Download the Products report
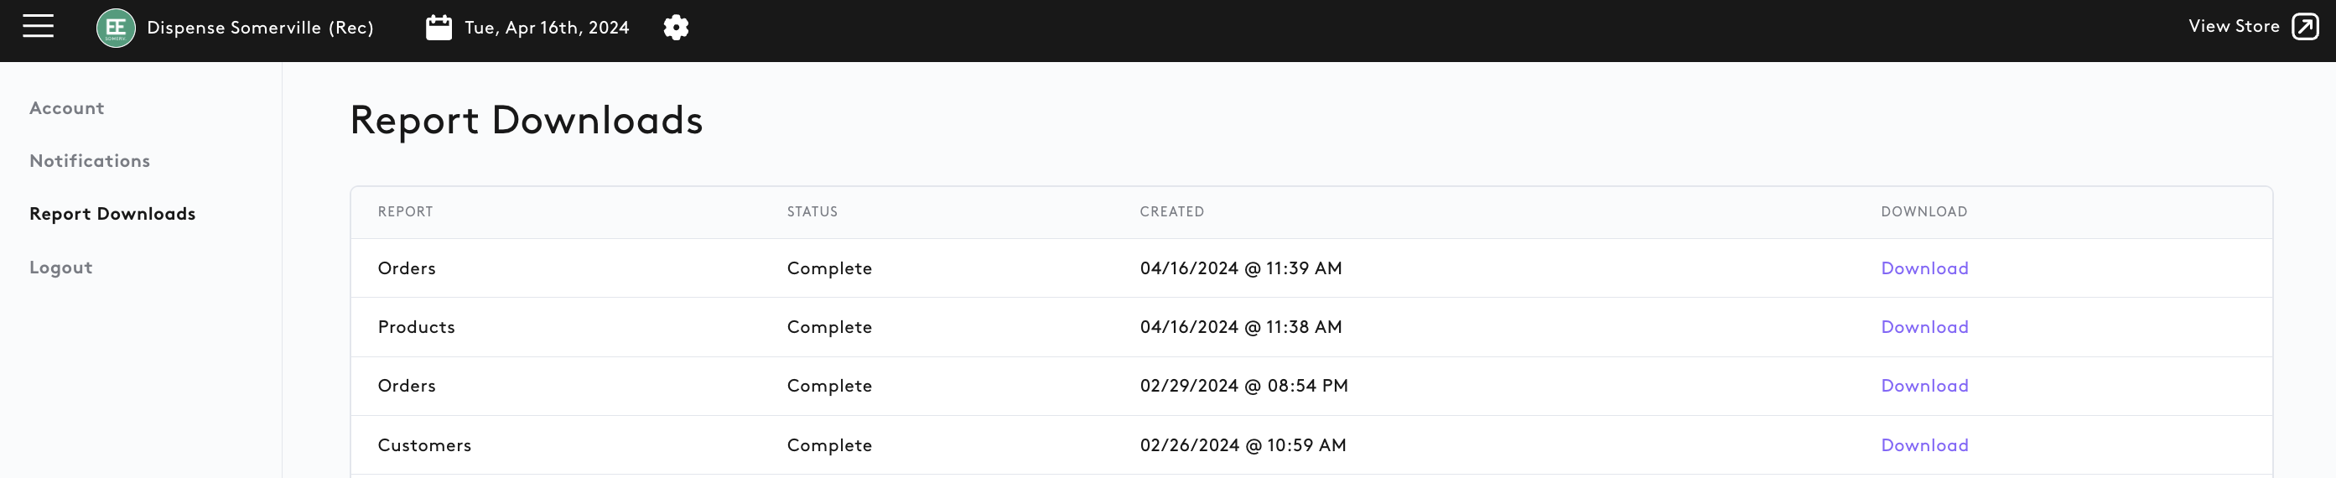 [x=1924, y=327]
